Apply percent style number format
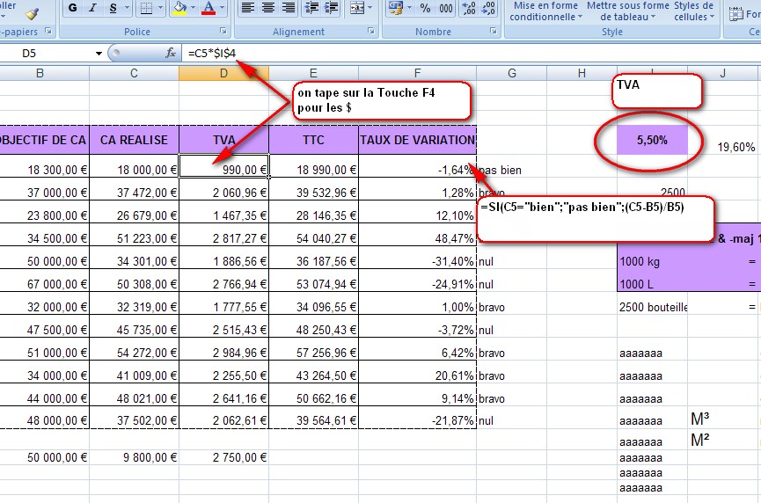Image resolution: width=761 pixels, height=503 pixels. pyautogui.click(x=425, y=8)
